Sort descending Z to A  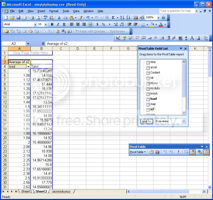128,18
